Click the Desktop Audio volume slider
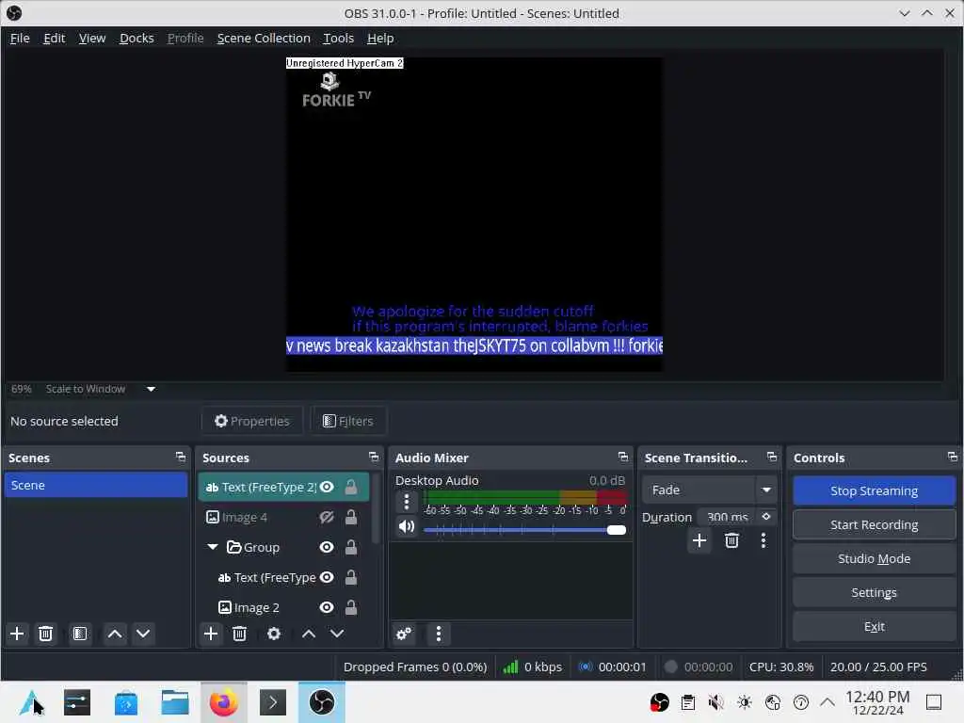This screenshot has width=964, height=723. 524,529
